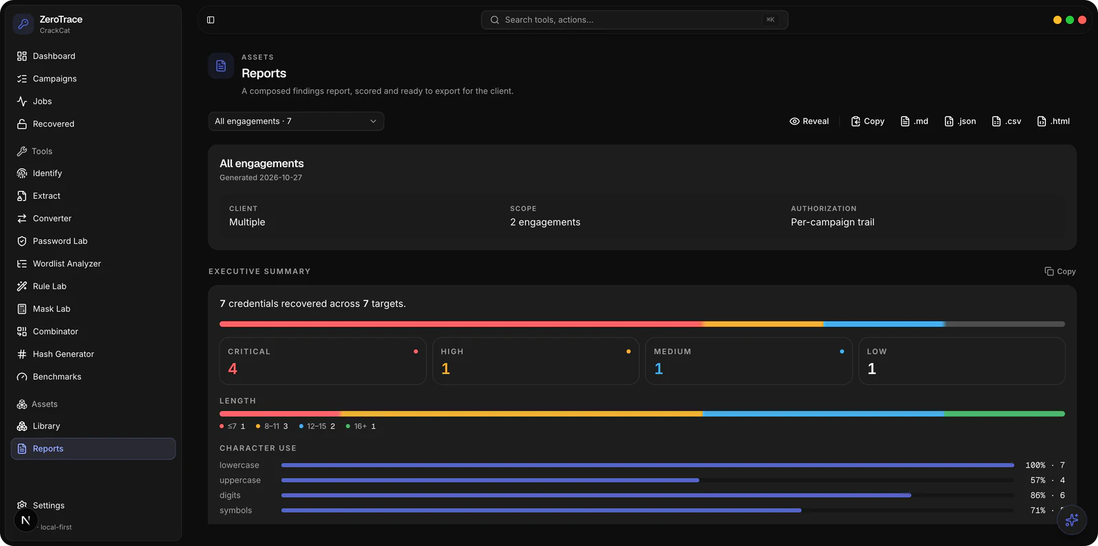Screen dimensions: 1098x546
Task: Click the sparkle assistant button
Action: (x=1072, y=520)
